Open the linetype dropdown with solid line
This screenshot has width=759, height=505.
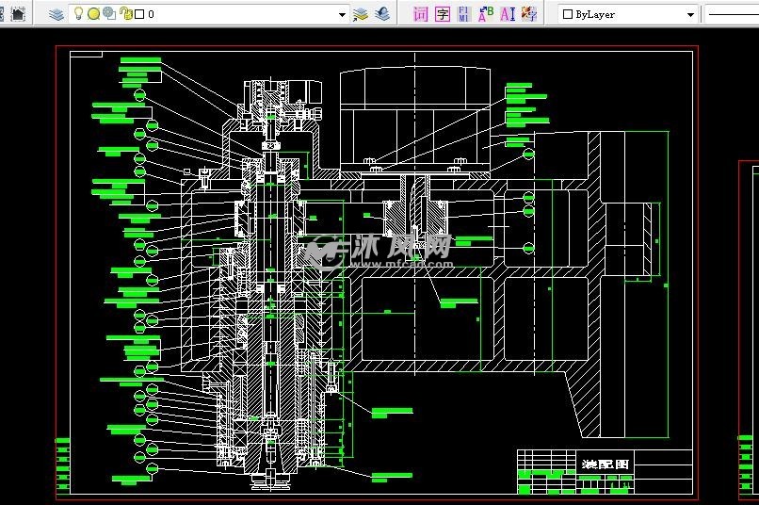pyautogui.click(x=733, y=14)
